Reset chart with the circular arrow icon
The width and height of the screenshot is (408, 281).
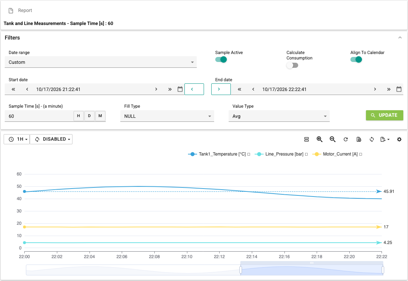[346, 139]
